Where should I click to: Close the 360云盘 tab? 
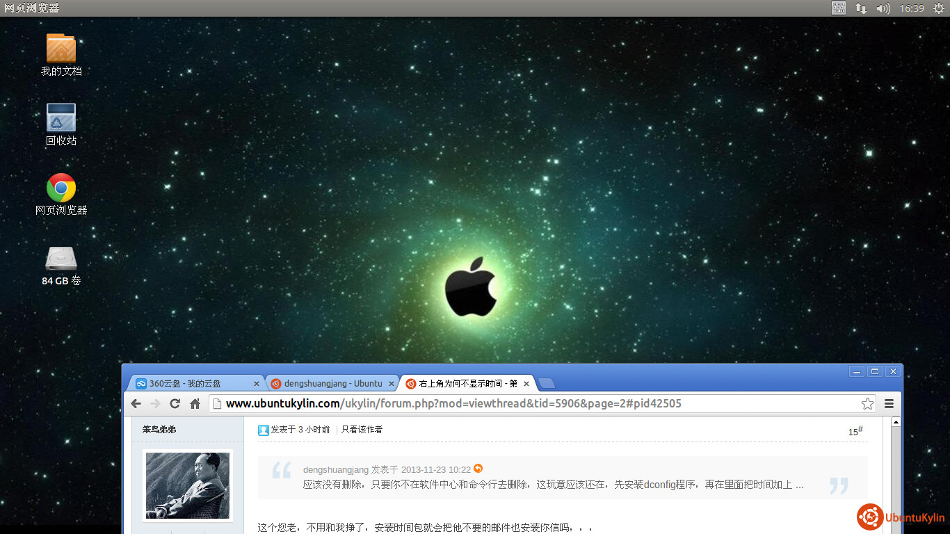(256, 384)
